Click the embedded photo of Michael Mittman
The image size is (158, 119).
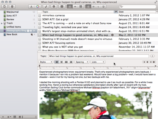click(x=96, y=105)
